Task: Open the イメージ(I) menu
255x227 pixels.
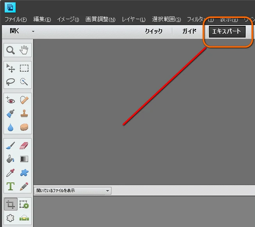Action: click(68, 20)
